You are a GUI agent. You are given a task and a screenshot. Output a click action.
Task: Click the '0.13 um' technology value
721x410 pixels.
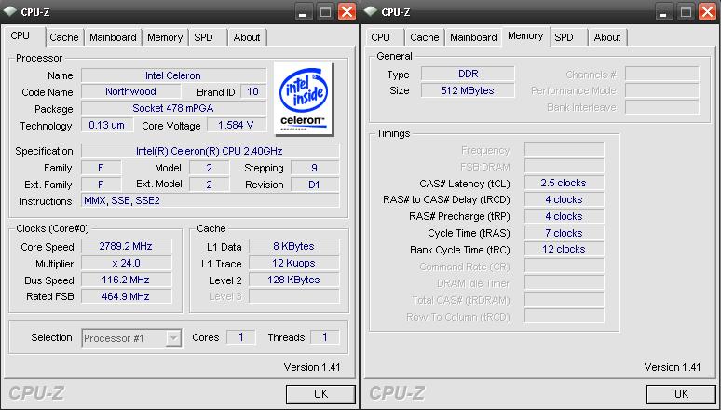(x=107, y=125)
